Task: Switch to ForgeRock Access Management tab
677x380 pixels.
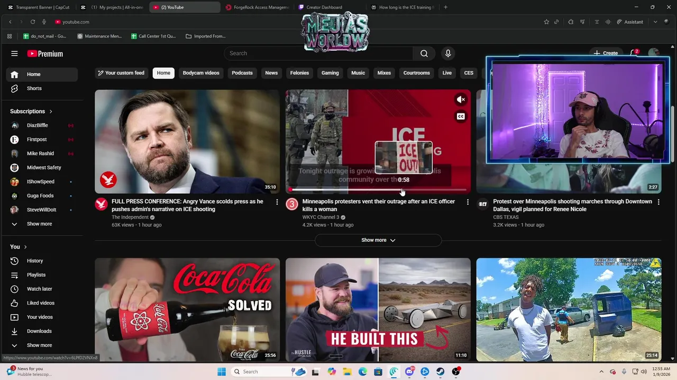Action: (x=257, y=7)
